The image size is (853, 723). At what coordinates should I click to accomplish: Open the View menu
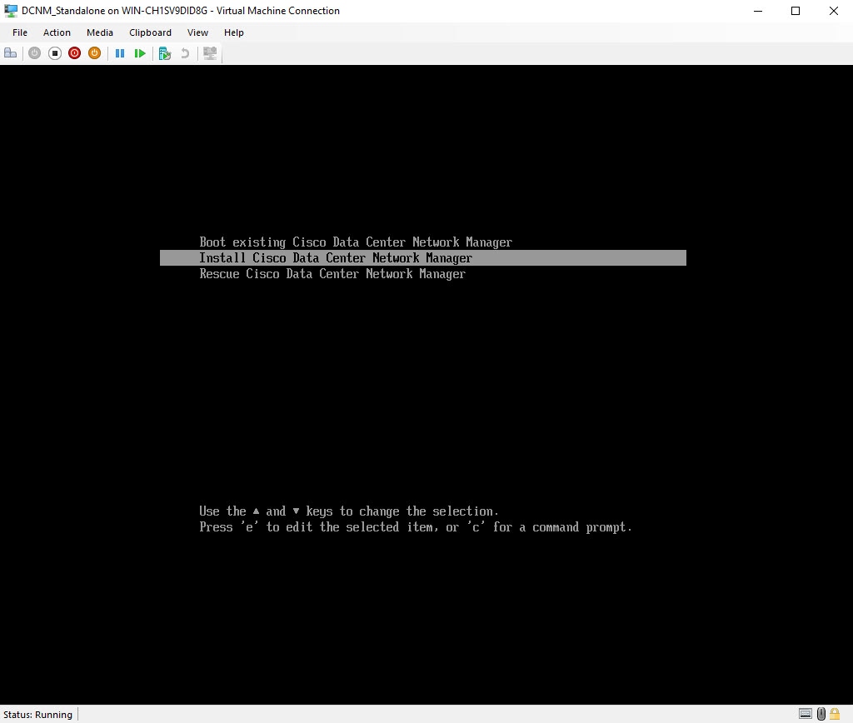(x=197, y=32)
